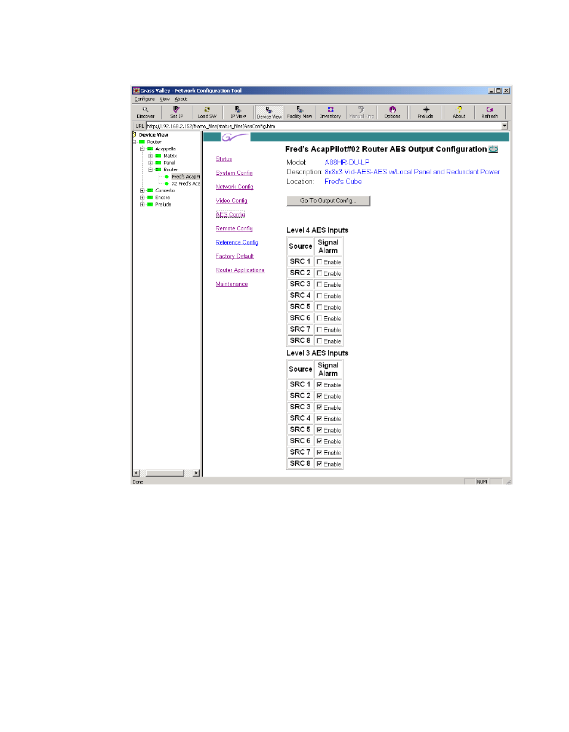569x732 pixels.
Task: Open the URL address dropdown arrow
Action: click(x=505, y=126)
